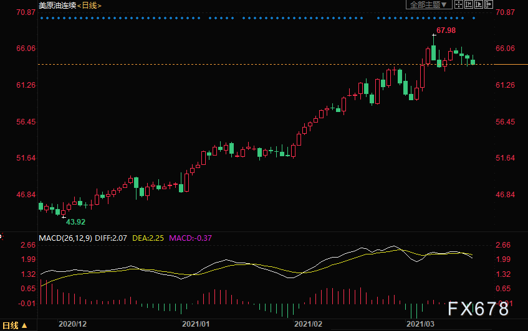This screenshot has height=331, width=528.
Task: Click the axis play icon in toolbar
Action: pyautogui.click(x=479, y=5)
